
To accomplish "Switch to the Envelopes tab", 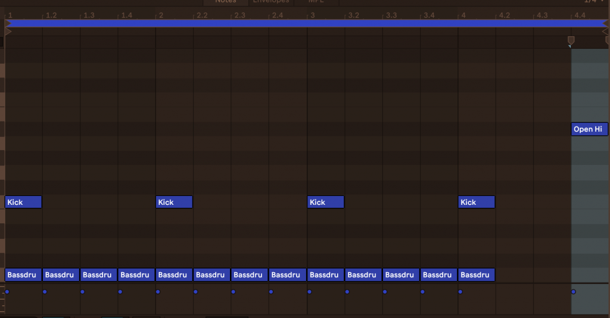I will click(271, 2).
